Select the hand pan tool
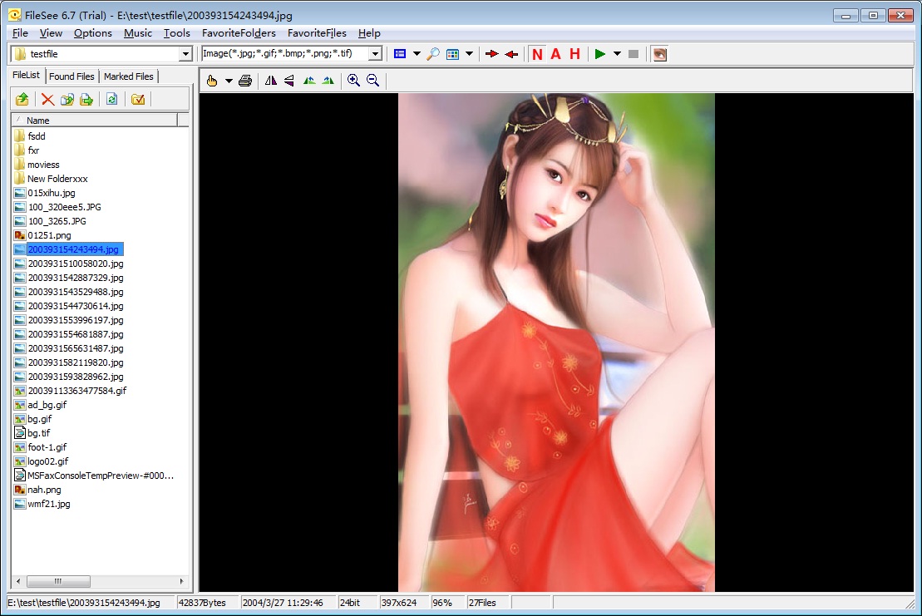Viewport: 922px width, 616px height. [212, 81]
